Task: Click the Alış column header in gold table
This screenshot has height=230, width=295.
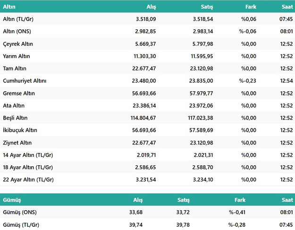Action: 151,7
